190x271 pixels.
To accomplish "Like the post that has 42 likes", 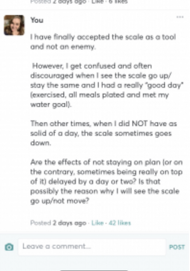I will (x=97, y=223).
